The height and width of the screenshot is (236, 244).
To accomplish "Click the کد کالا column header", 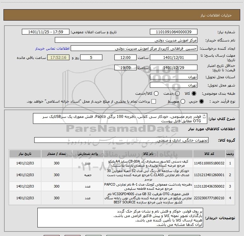I will (209, 154).
